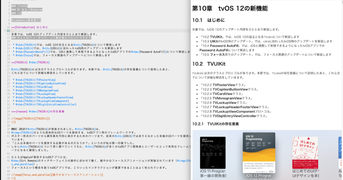Click editor line @<chd>{TVUIKit|TVLockupHeaderFooterView}
Viewport: 343px width, 180px height.
point(43,97)
